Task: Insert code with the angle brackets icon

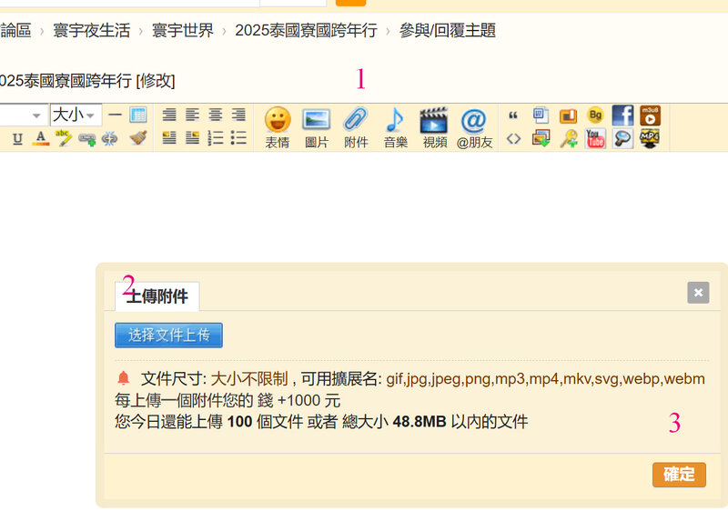Action: click(513, 139)
